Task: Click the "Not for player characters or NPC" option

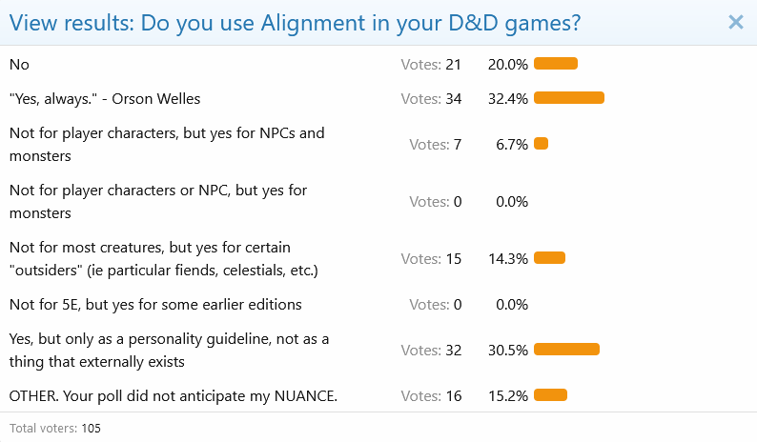Action: tap(157, 201)
